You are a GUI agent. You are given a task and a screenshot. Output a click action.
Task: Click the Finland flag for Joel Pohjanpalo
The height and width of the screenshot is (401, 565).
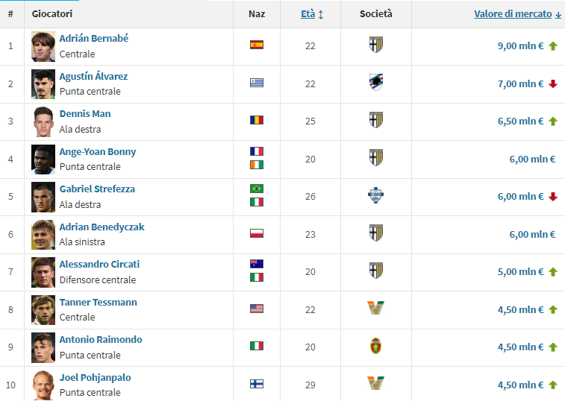pyautogui.click(x=257, y=385)
